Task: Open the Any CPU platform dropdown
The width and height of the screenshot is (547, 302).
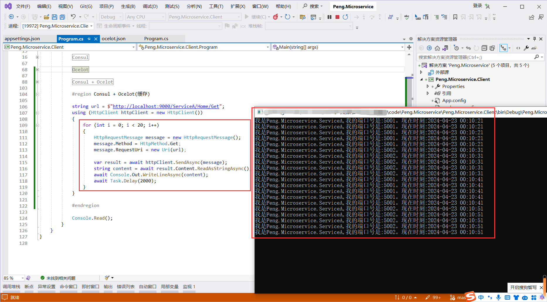Action: pyautogui.click(x=146, y=17)
